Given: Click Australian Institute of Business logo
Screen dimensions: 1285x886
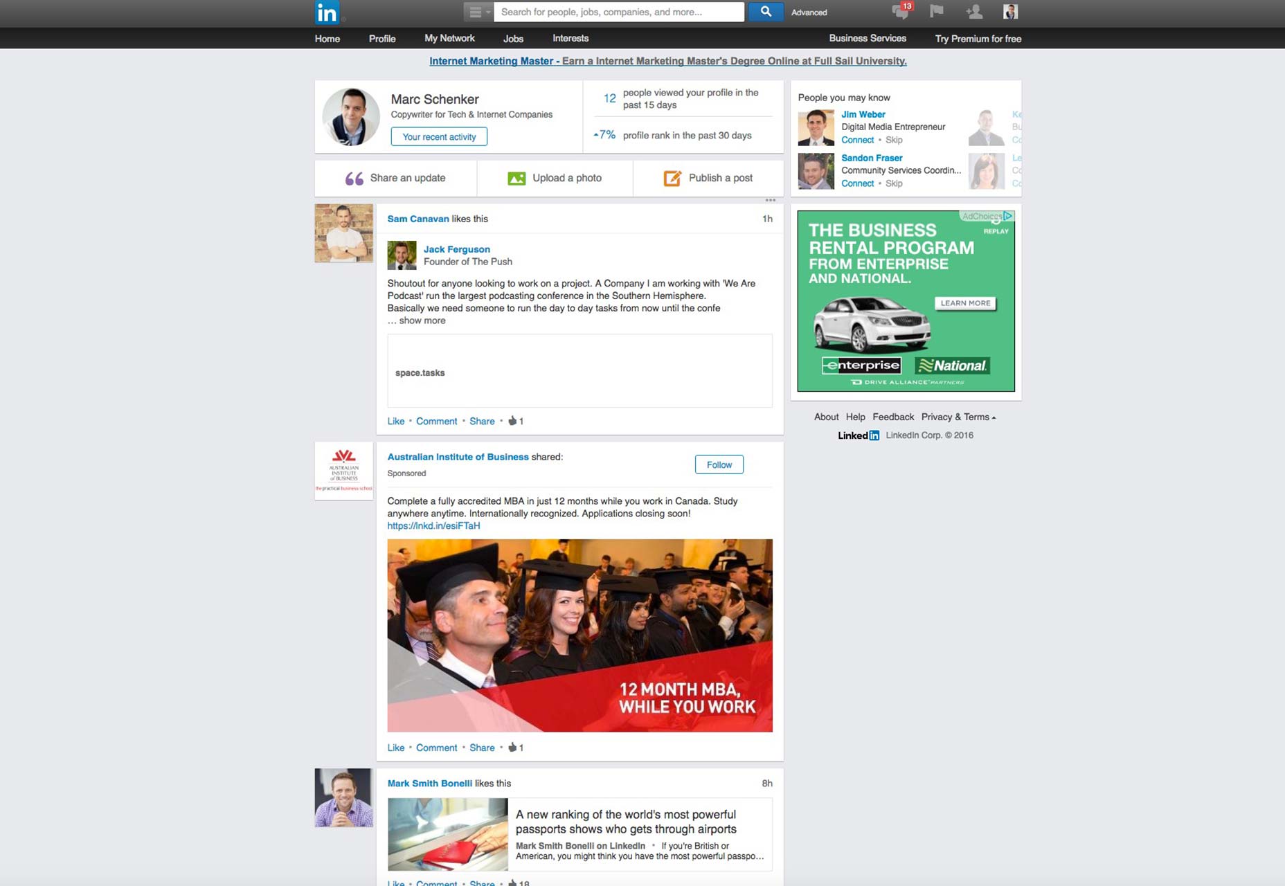Looking at the screenshot, I should [344, 471].
